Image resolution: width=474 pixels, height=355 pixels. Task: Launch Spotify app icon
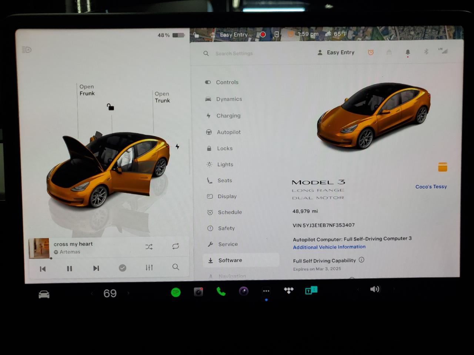tap(176, 293)
